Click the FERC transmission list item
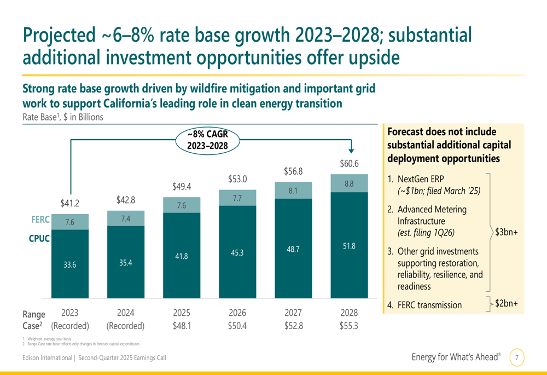The height and width of the screenshot is (375, 547). coord(424,305)
